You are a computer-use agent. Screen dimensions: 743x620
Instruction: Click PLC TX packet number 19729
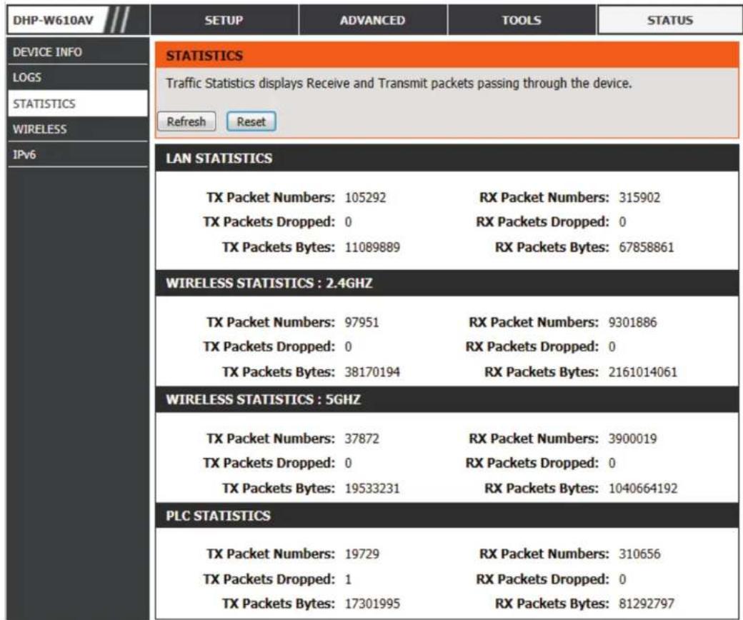point(362,554)
